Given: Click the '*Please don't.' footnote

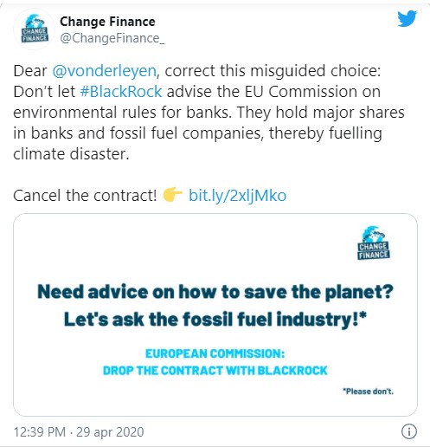Looking at the screenshot, I should point(368,392).
